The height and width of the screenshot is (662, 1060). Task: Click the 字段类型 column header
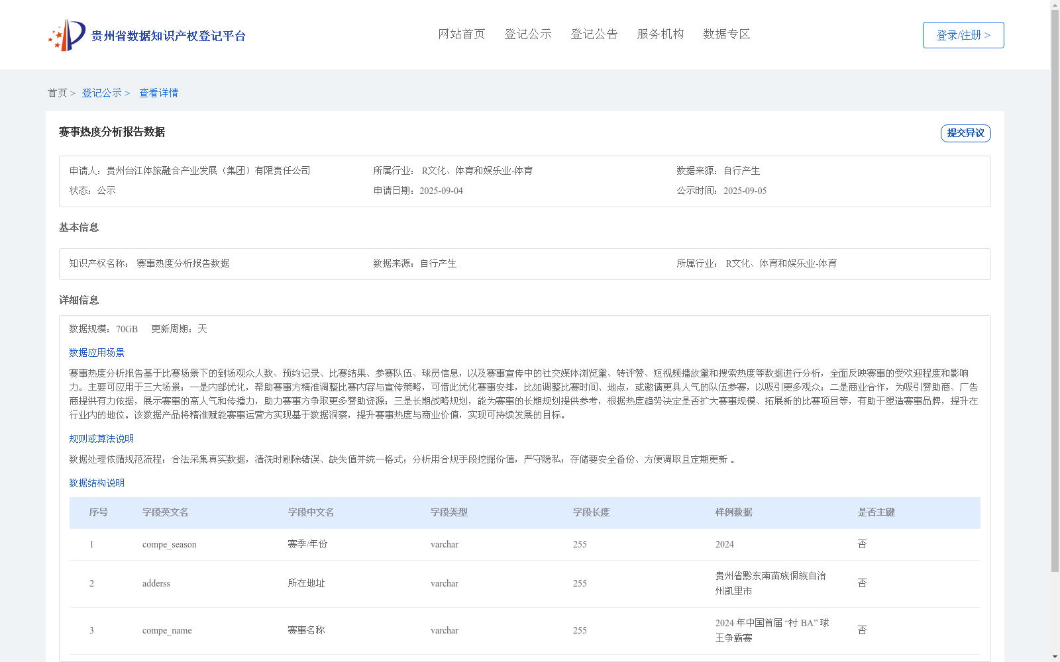(x=449, y=512)
